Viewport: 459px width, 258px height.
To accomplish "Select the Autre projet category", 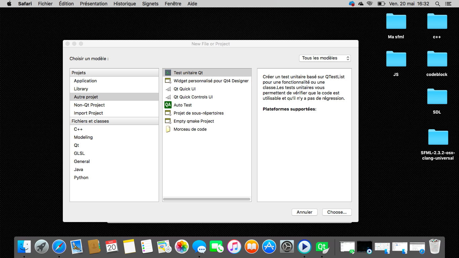I will click(x=114, y=97).
